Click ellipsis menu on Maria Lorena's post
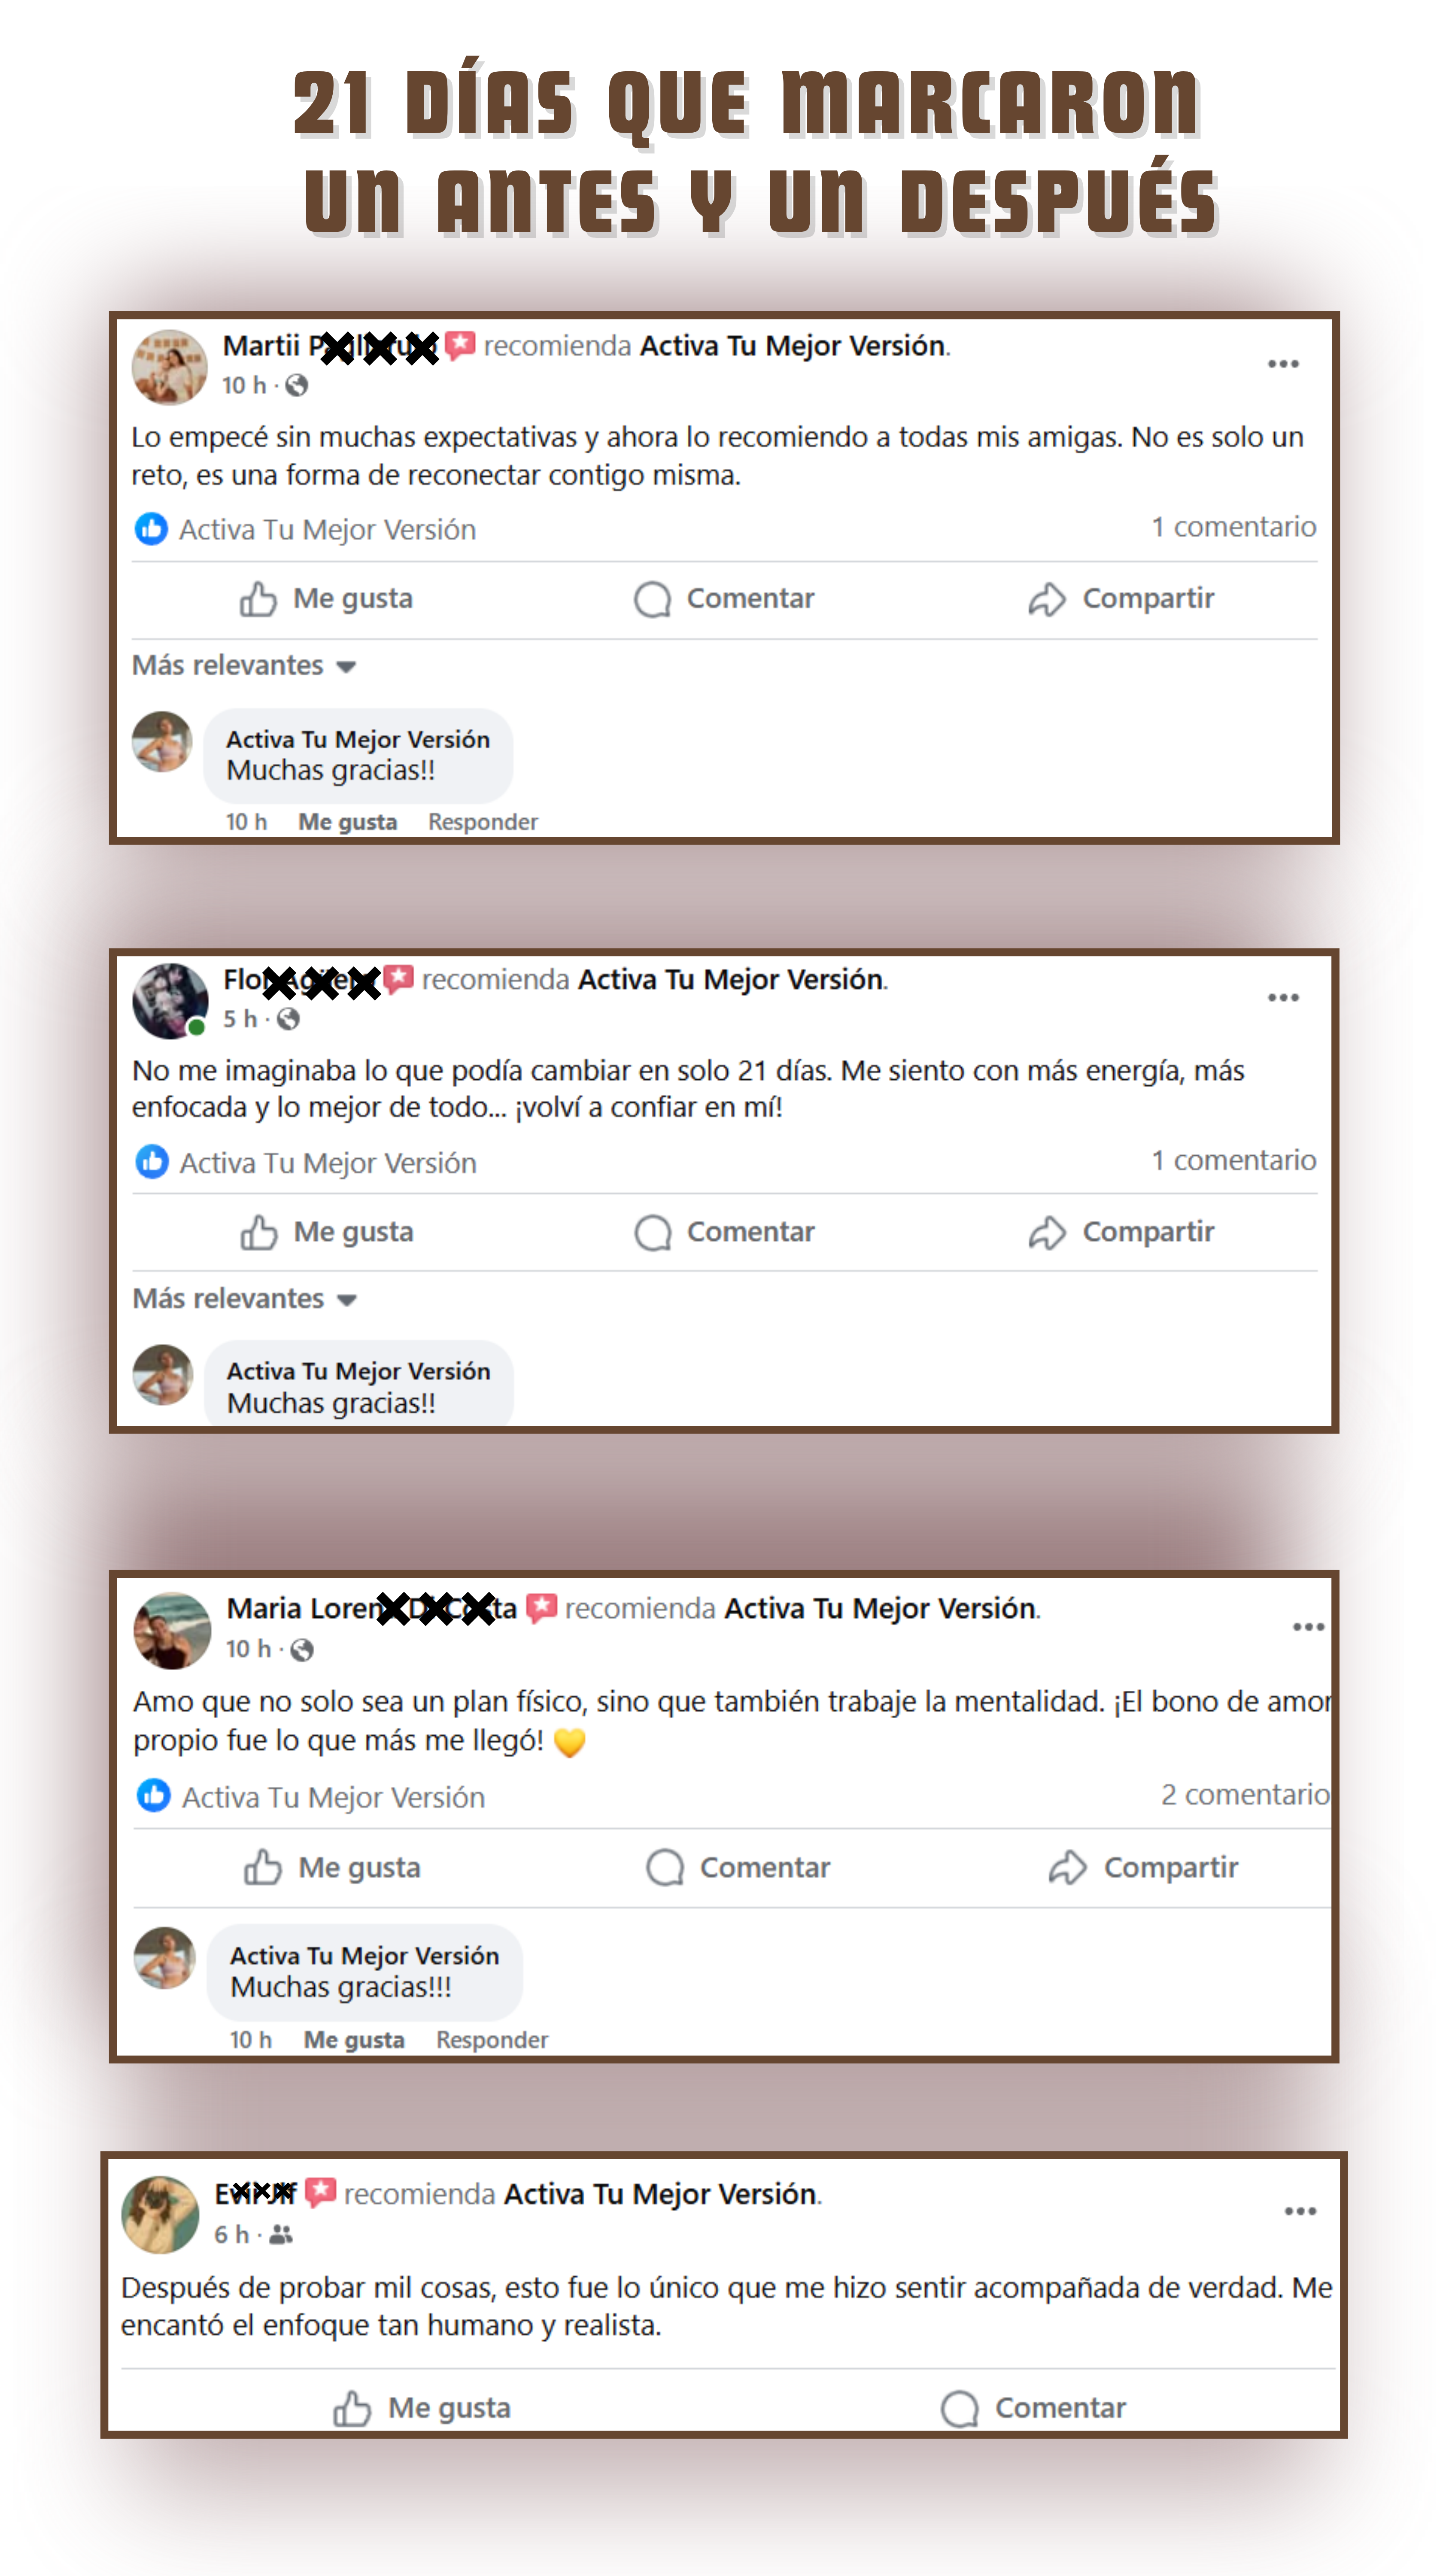 (1308, 1627)
